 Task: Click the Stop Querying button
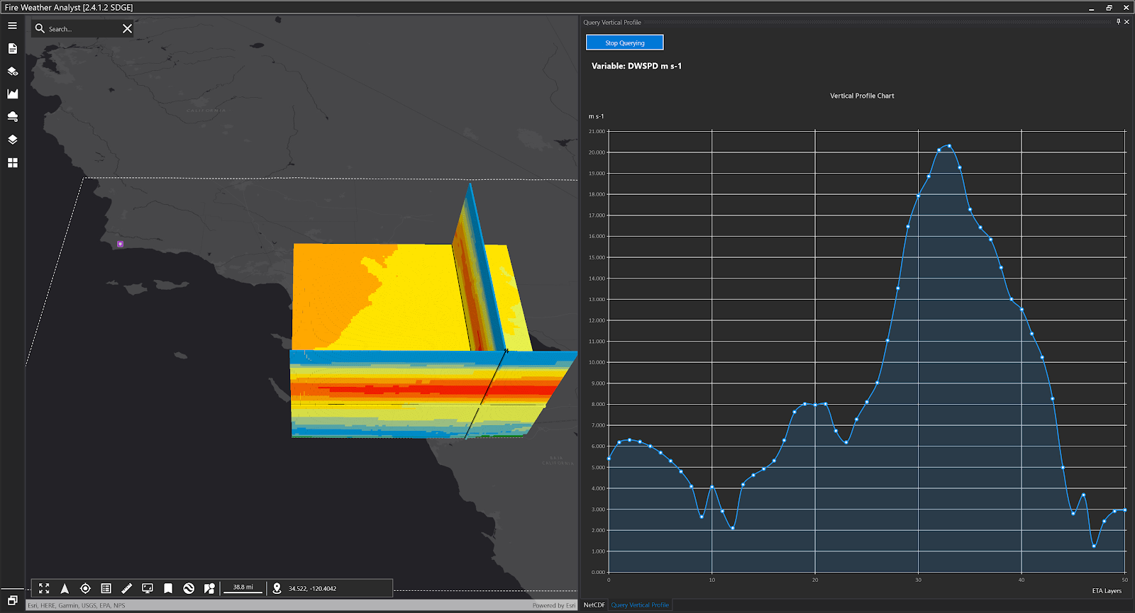point(624,43)
